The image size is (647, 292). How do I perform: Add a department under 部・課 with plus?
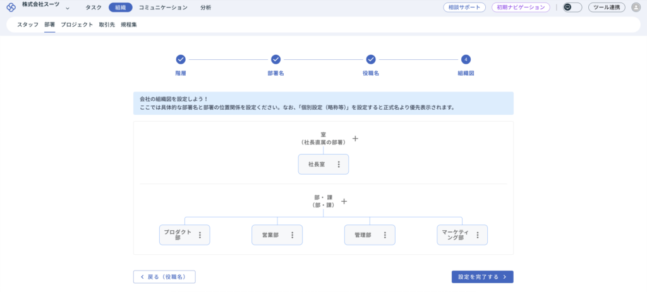coord(344,201)
